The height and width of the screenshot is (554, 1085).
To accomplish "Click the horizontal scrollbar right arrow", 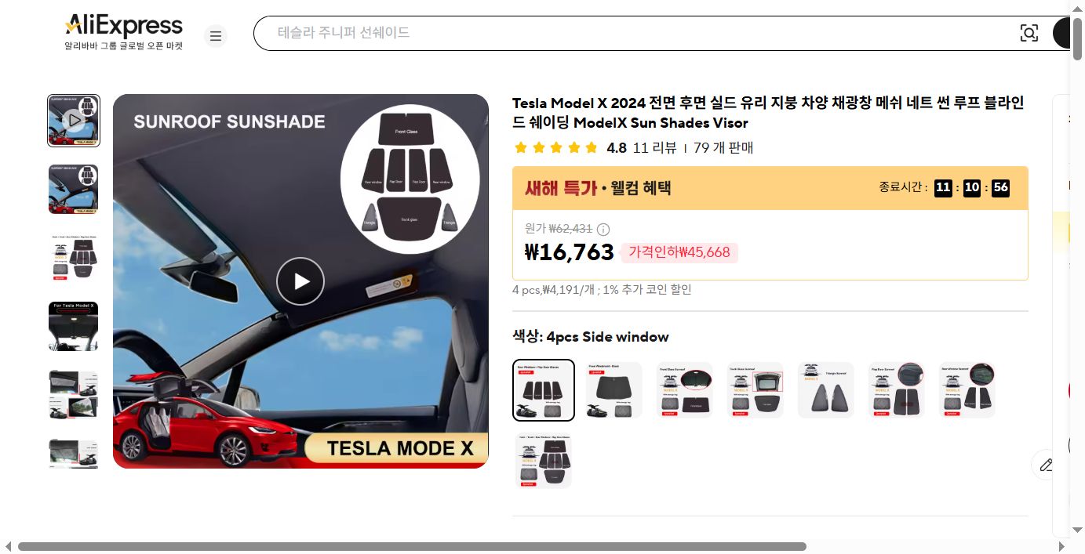I will (x=1061, y=546).
